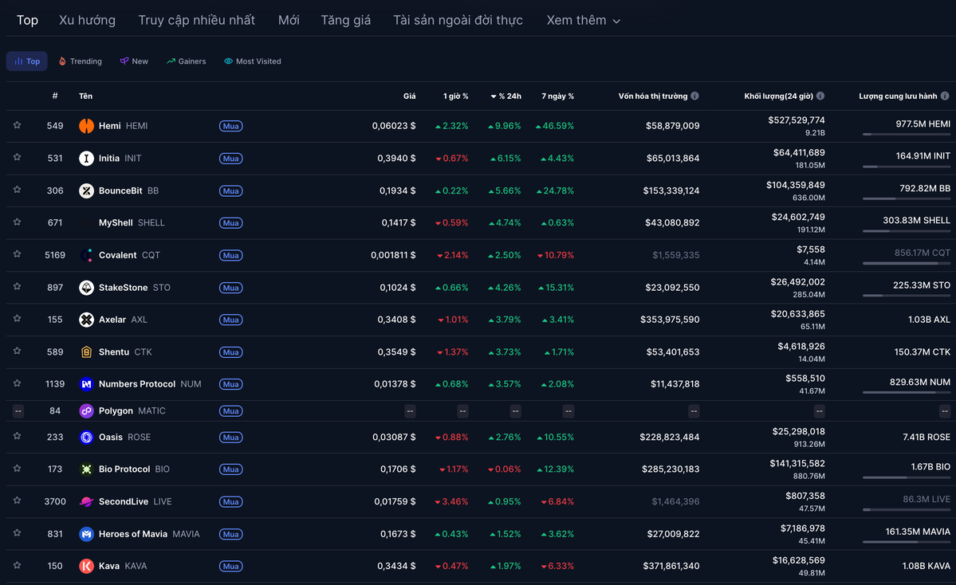The image size is (956, 585).
Task: Click the Axelar coin logo icon
Action: 86,320
